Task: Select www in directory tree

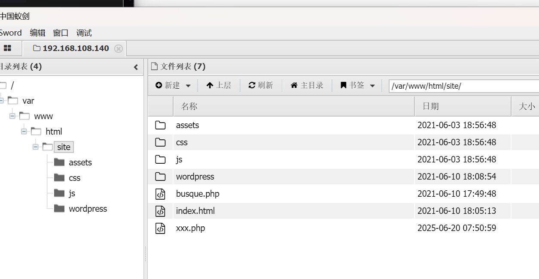Action: tap(43, 116)
